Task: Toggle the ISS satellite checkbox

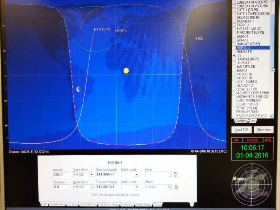Action: (x=234, y=55)
